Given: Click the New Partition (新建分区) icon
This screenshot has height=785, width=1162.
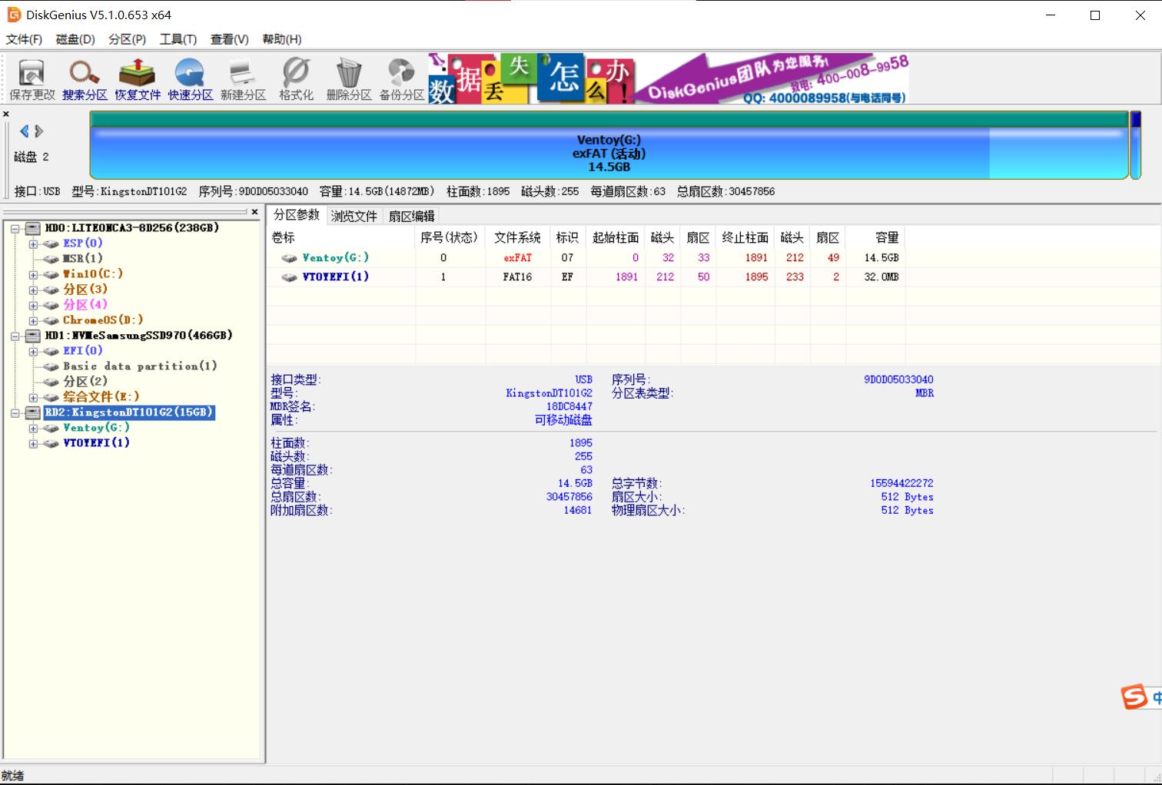Looking at the screenshot, I should pos(243,79).
